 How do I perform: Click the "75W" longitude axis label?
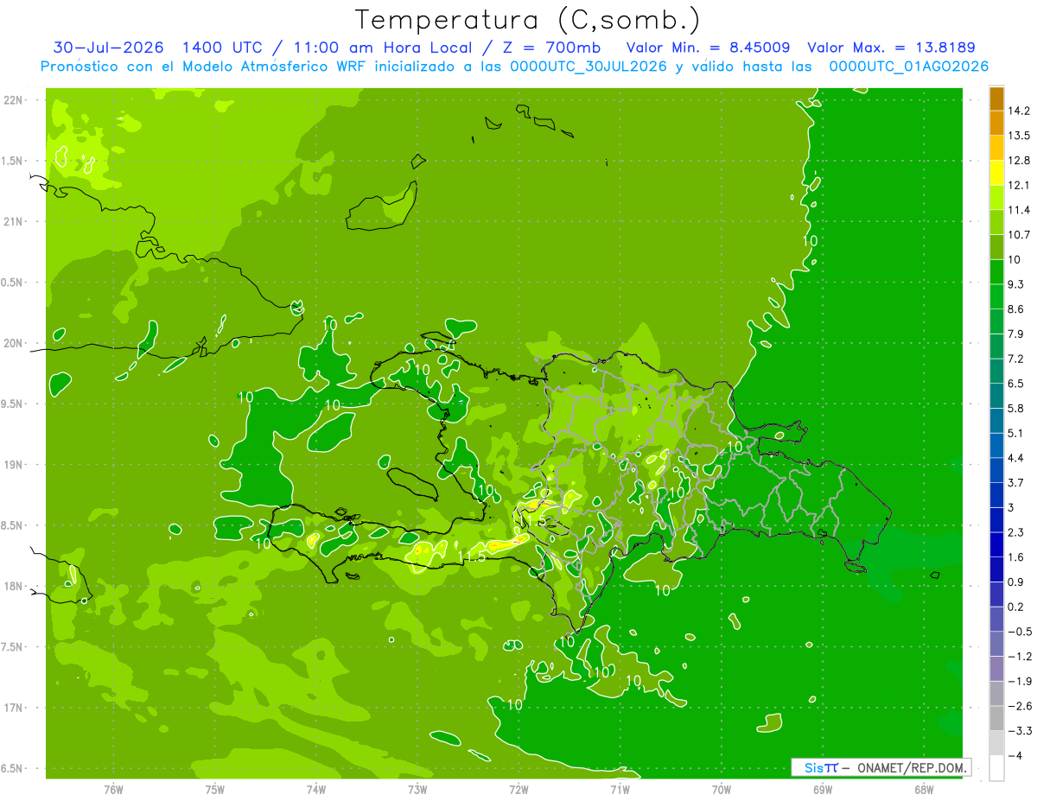coord(215,791)
